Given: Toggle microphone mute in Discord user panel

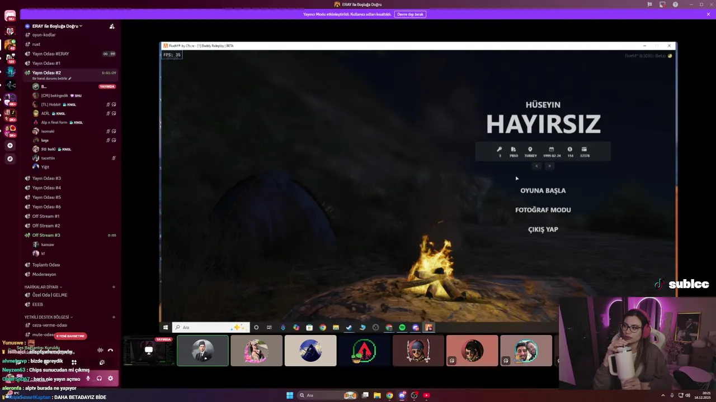Looking at the screenshot, I should 88,378.
